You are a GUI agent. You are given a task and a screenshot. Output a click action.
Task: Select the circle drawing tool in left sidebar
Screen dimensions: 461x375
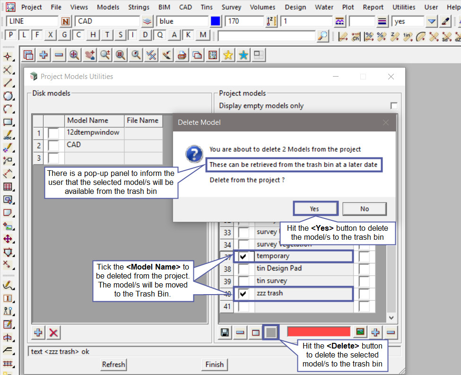8,96
